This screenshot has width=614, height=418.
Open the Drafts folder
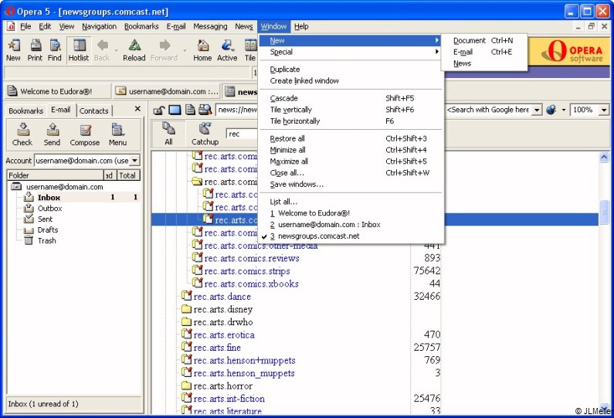[48, 230]
